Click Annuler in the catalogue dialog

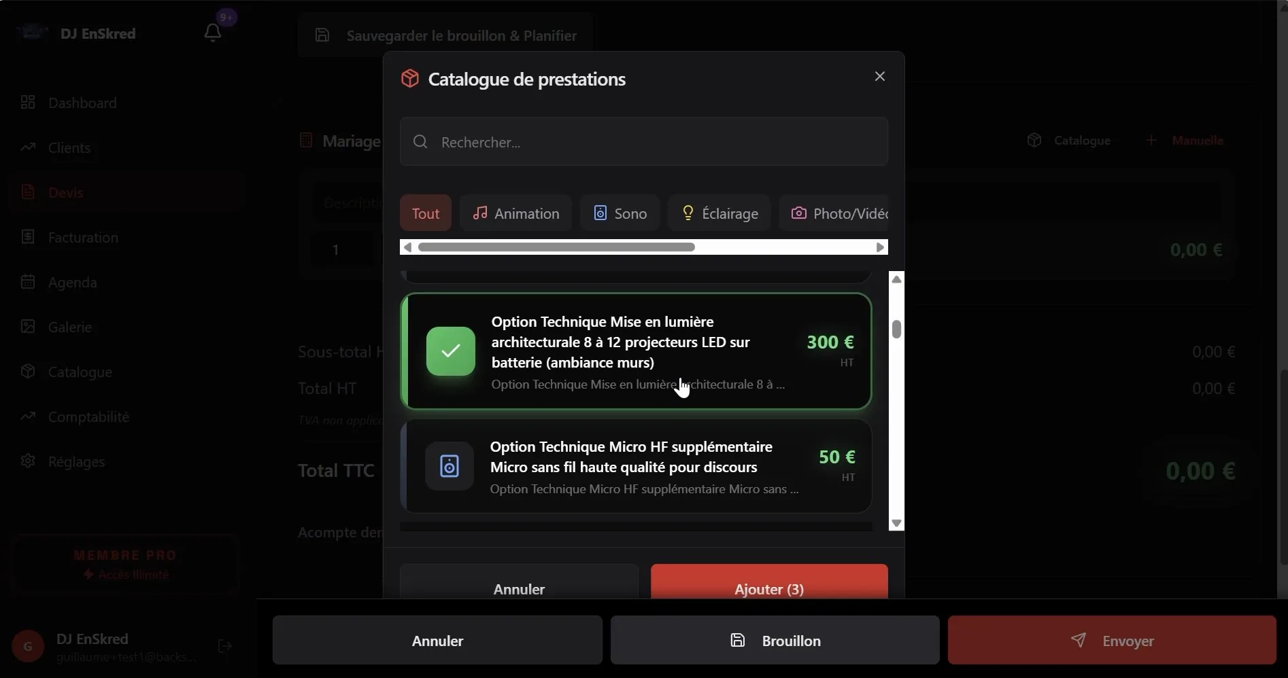tap(519, 583)
